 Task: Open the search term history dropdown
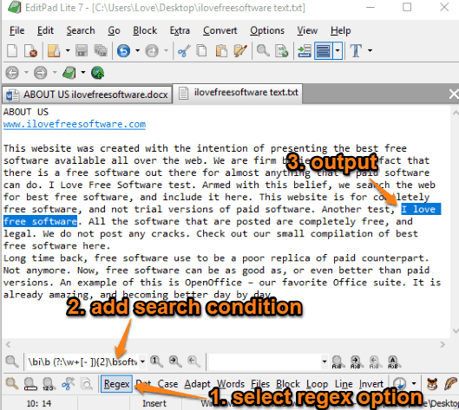point(142,361)
